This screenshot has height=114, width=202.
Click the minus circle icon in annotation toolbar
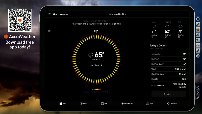[198, 19]
